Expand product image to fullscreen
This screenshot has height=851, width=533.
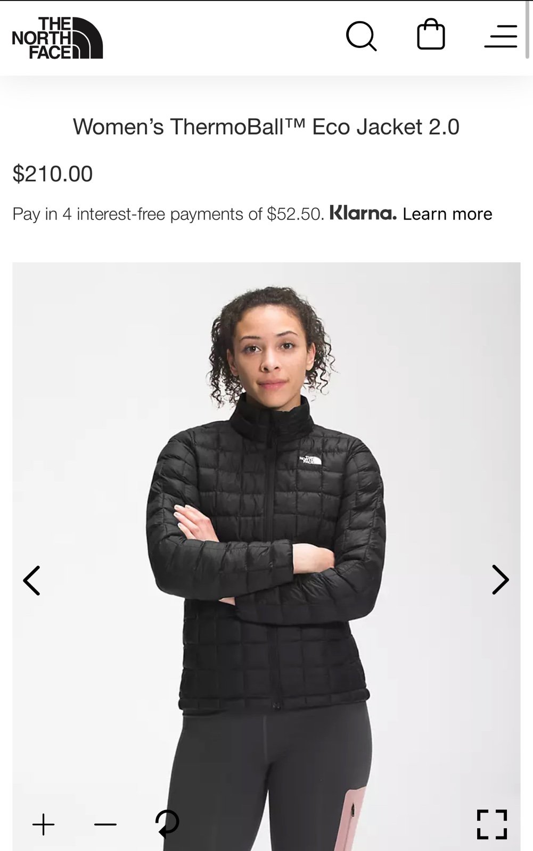pyautogui.click(x=491, y=824)
